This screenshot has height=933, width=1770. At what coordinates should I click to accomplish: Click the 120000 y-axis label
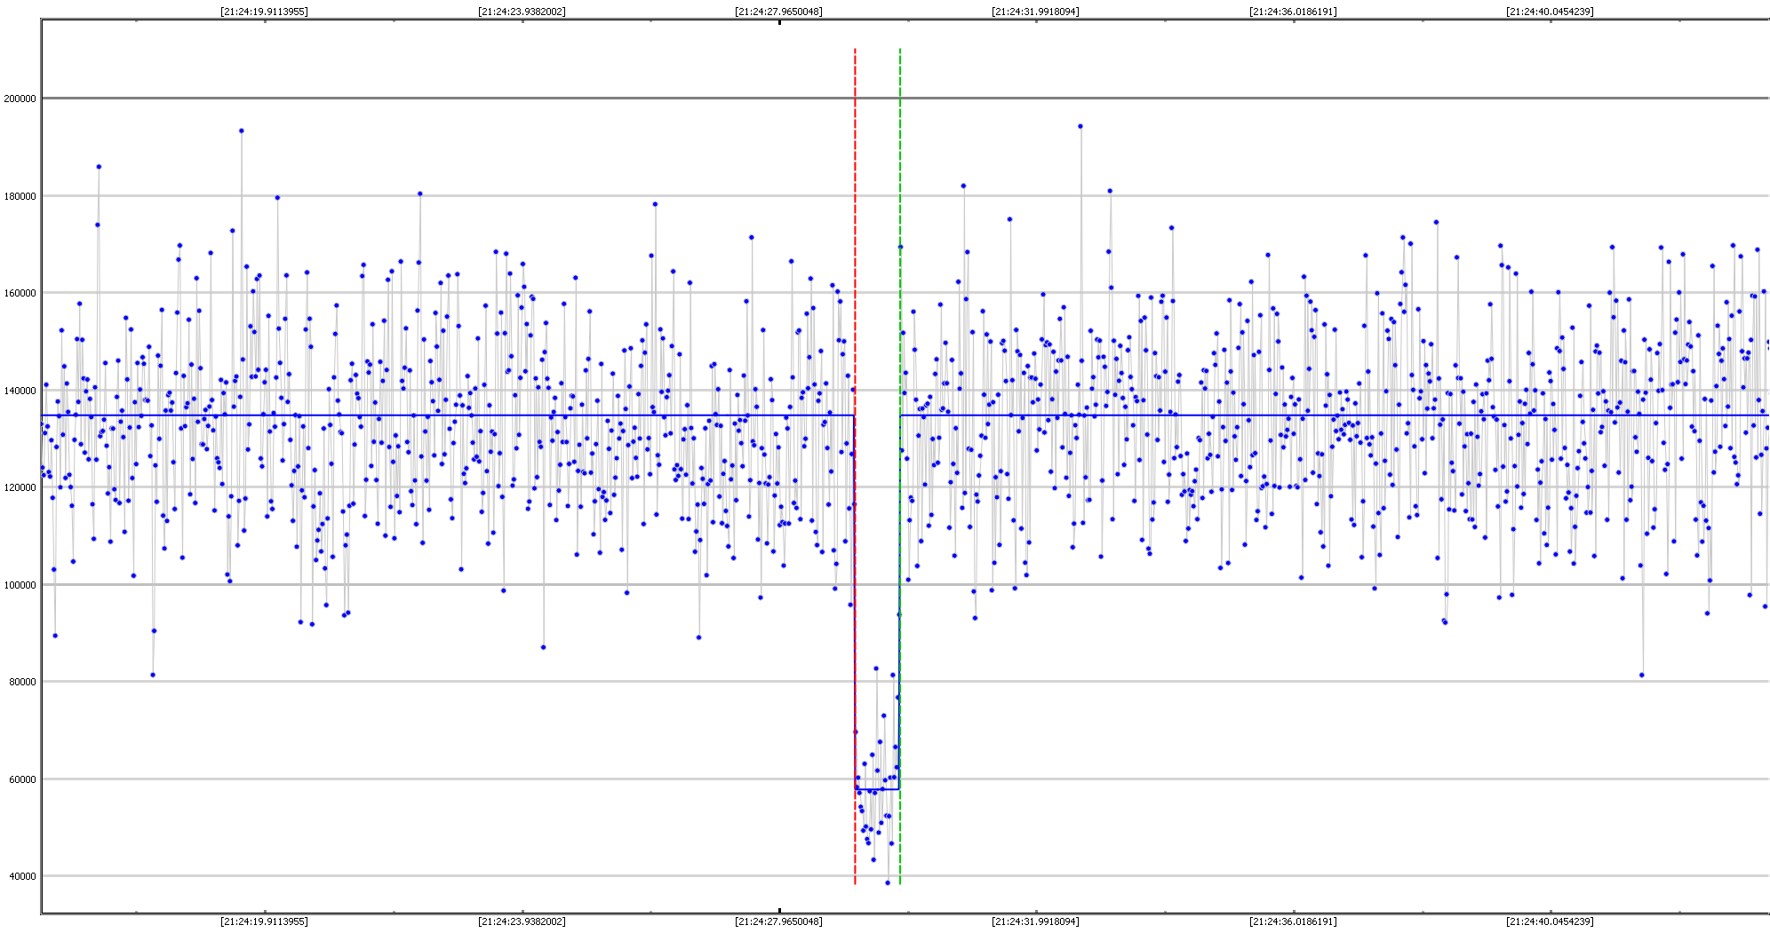click(20, 487)
